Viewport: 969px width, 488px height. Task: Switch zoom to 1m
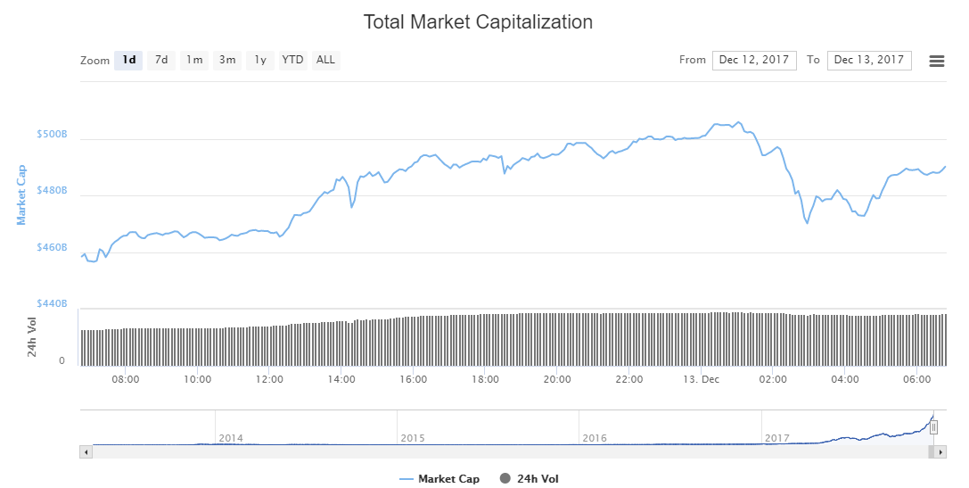[x=194, y=60]
